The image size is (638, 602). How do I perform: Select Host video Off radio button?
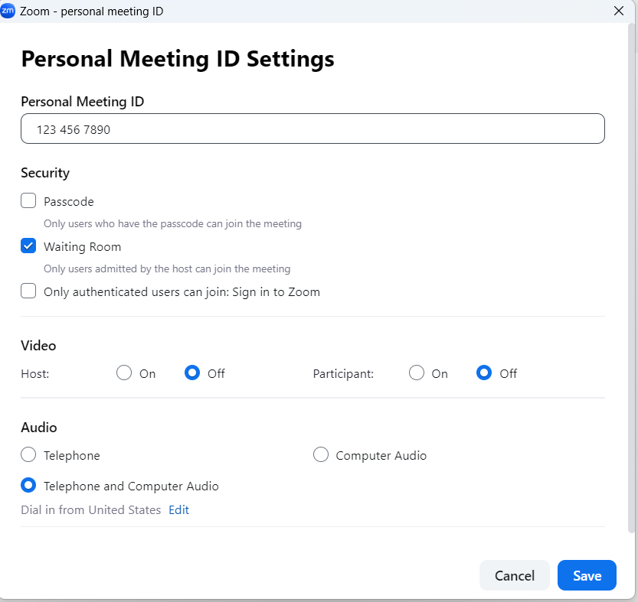point(192,373)
